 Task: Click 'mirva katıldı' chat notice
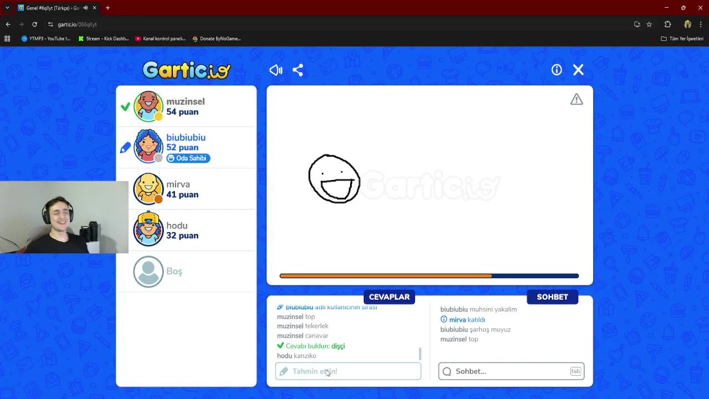point(463,320)
